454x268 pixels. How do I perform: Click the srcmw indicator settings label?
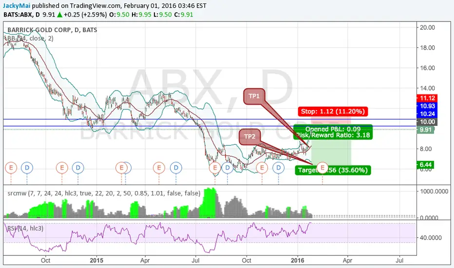(x=104, y=193)
